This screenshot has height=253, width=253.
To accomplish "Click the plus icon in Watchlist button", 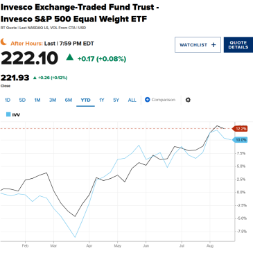I will tap(213, 45).
